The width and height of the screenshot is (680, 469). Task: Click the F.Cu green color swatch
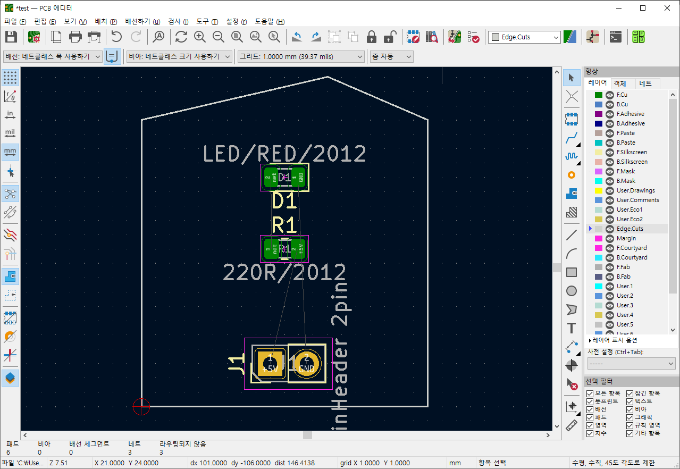(x=598, y=95)
